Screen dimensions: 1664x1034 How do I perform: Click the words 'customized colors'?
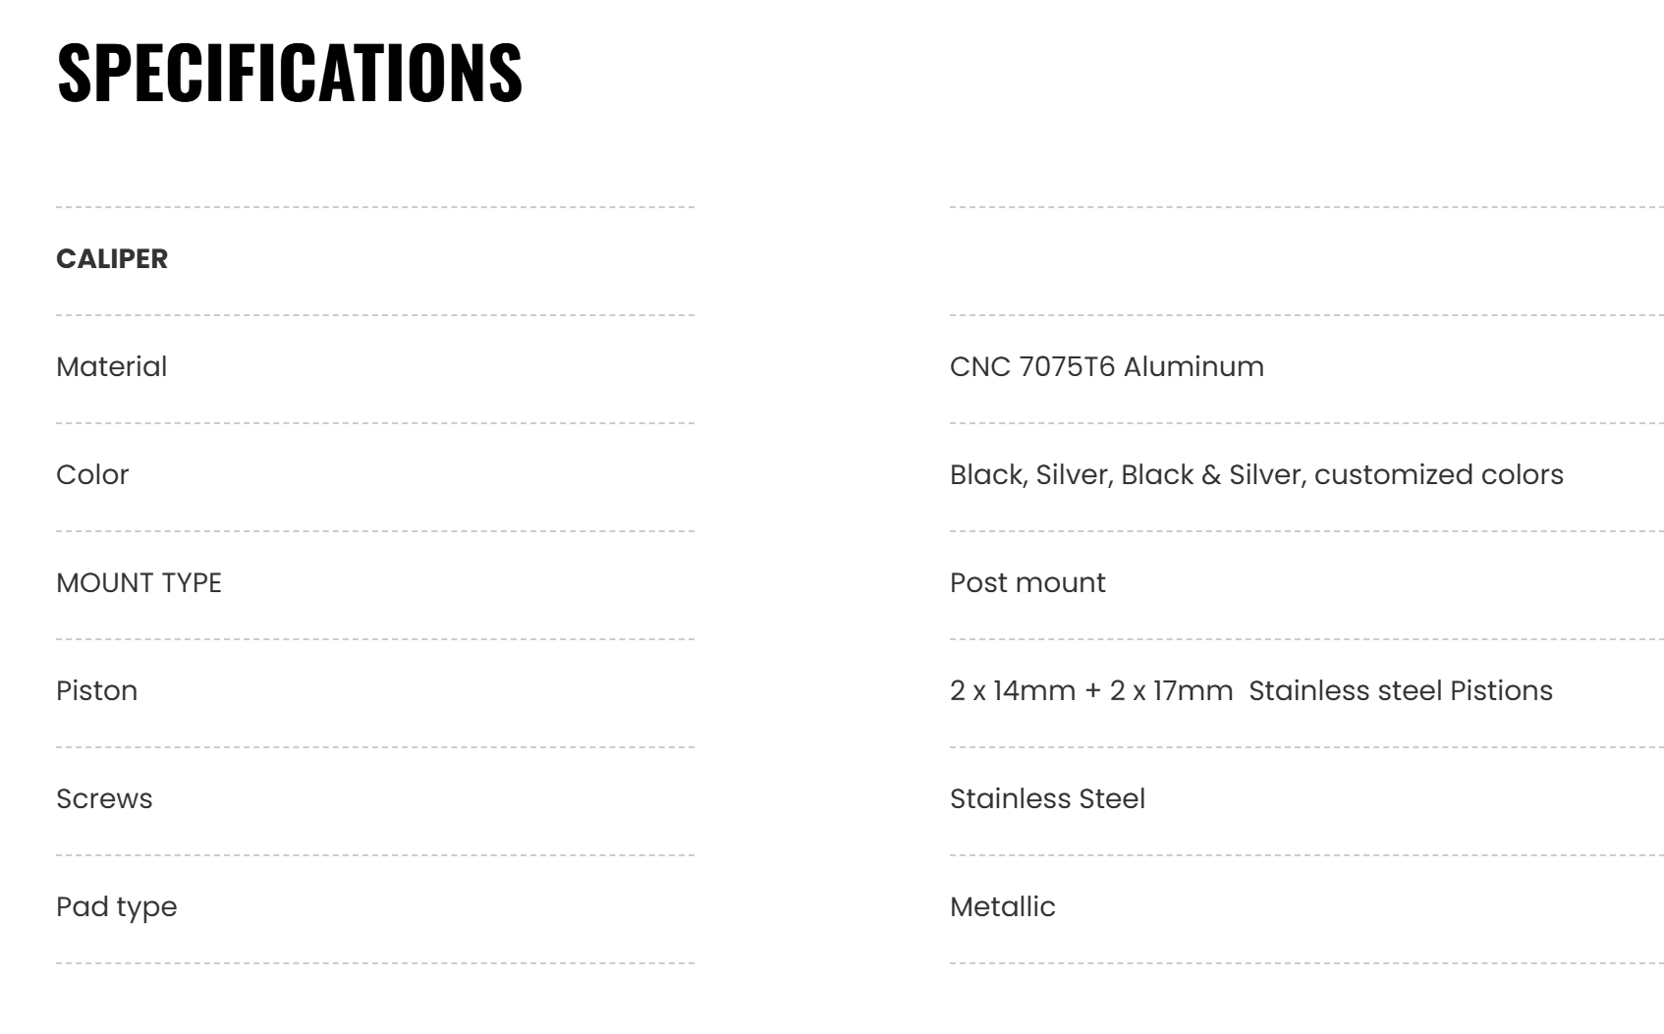tap(1438, 475)
